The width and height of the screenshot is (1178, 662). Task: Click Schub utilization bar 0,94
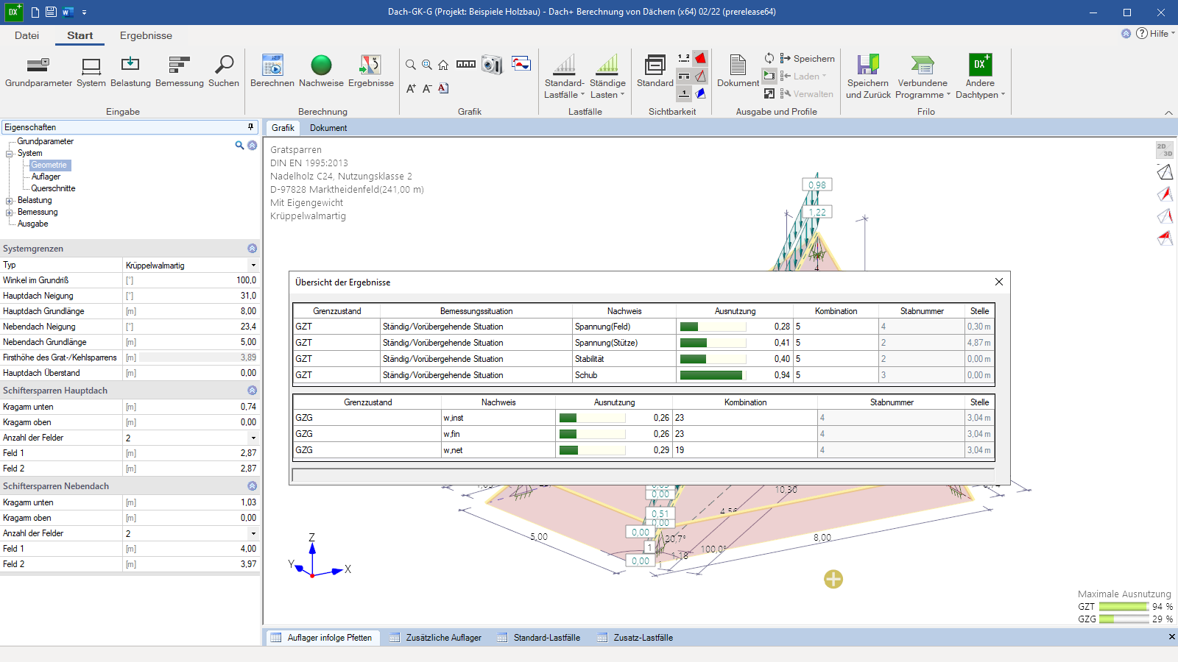point(713,375)
